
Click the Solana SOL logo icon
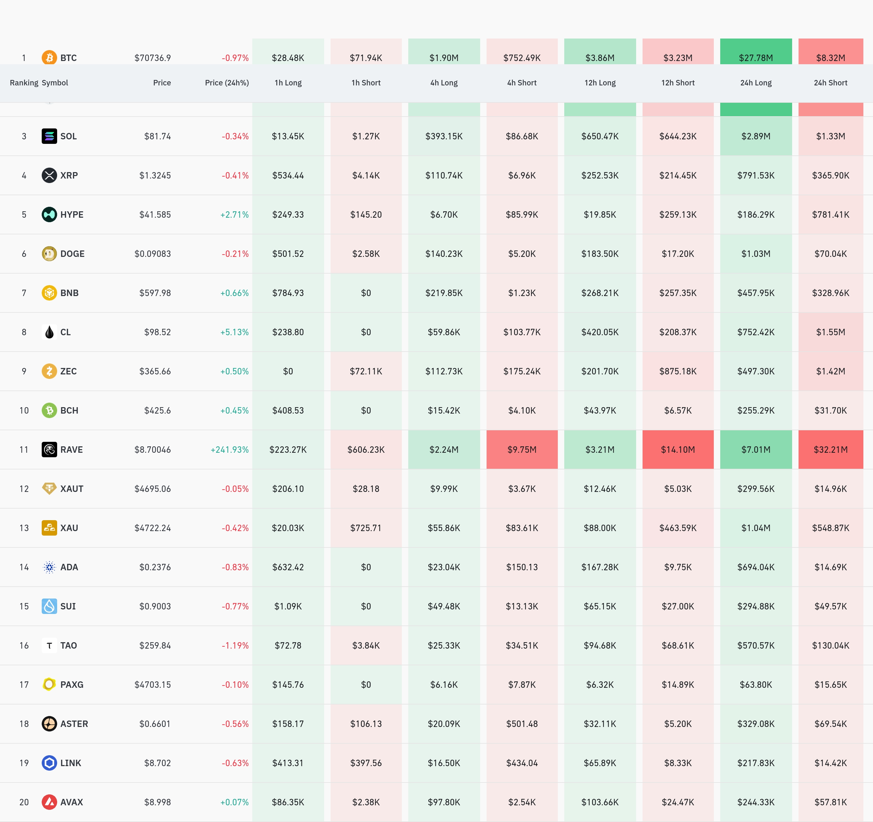point(49,136)
